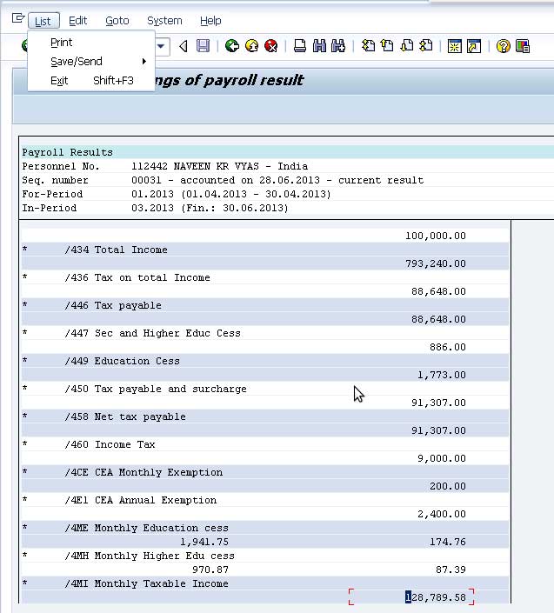Select /450 Tax payable and surcharge row
Screen dimensions: 554x613
[x=265, y=389]
